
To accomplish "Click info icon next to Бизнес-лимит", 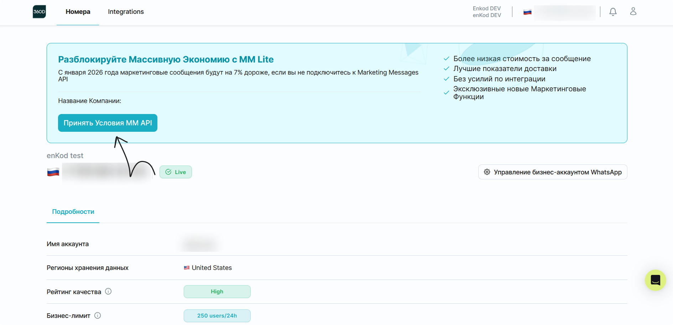I will coord(98,315).
